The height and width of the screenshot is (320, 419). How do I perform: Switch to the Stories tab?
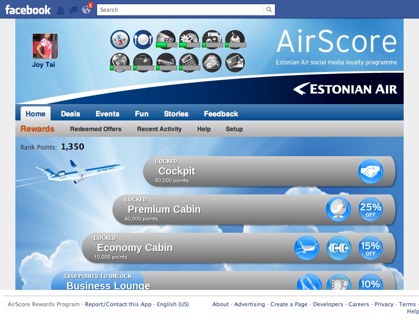point(176,114)
